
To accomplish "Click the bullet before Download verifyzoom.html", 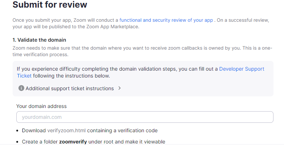I will pos(18,130).
